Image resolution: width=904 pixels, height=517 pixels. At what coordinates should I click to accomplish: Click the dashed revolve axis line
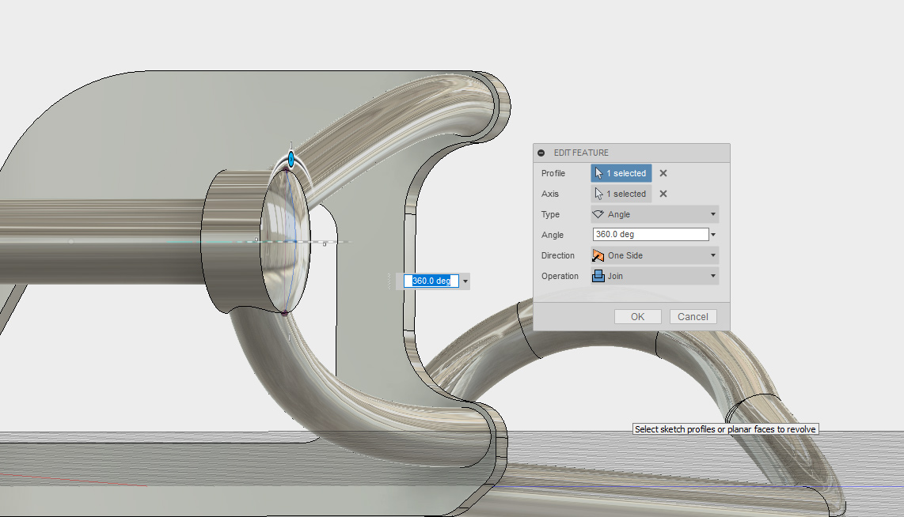click(332, 242)
